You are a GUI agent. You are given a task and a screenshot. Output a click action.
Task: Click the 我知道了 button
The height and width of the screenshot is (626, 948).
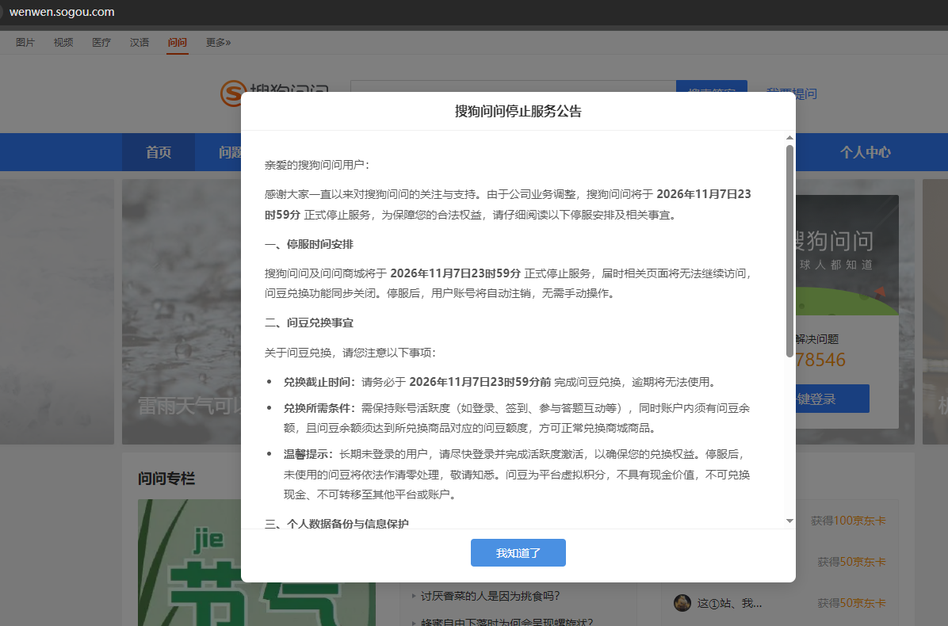click(x=518, y=553)
